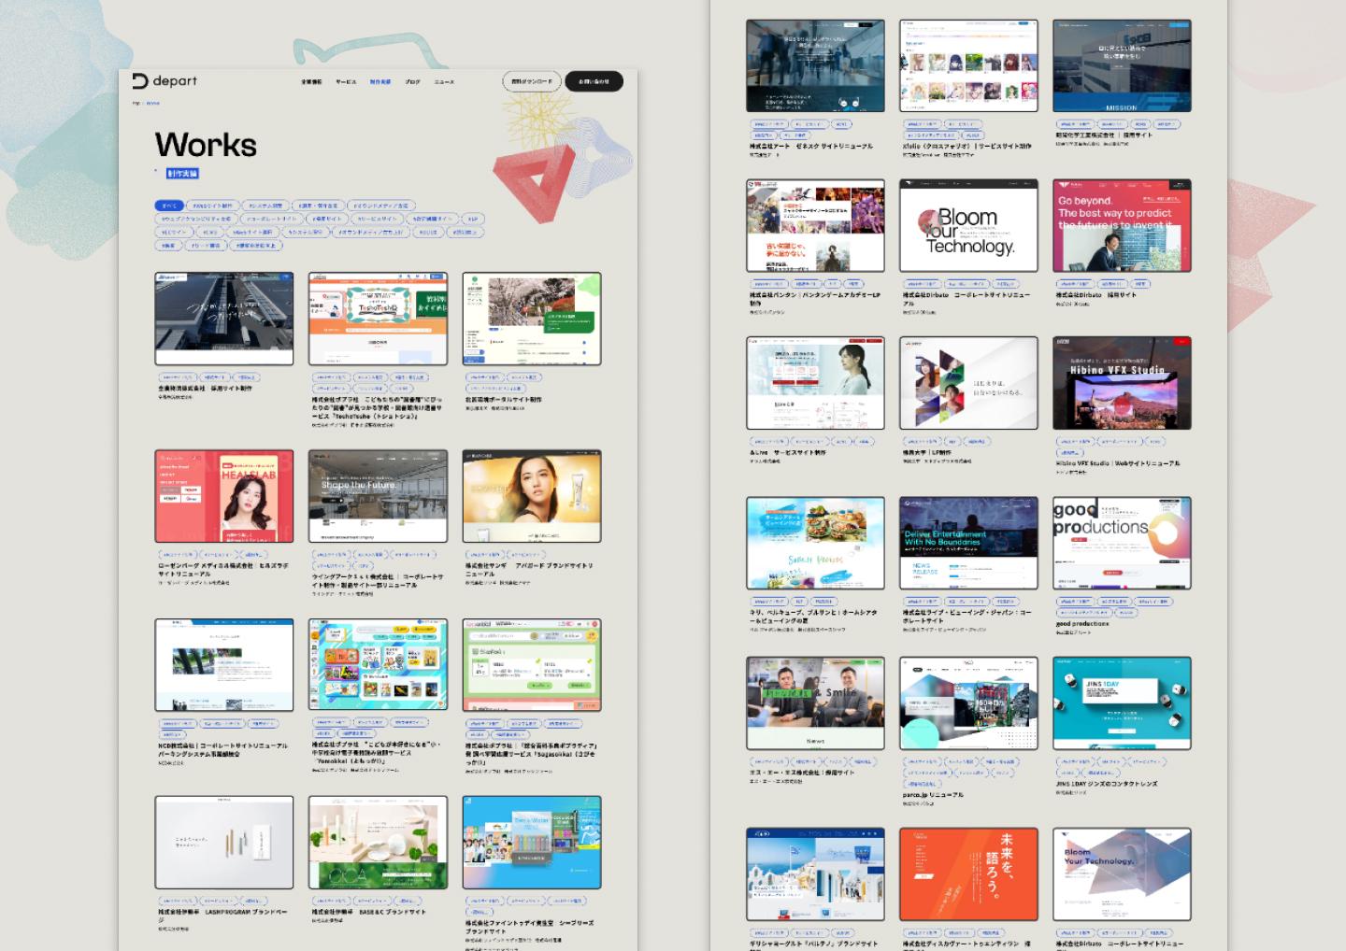Open the Go beyond red recruiting thumbnail
Image resolution: width=1346 pixels, height=951 pixels.
[x=1122, y=226]
